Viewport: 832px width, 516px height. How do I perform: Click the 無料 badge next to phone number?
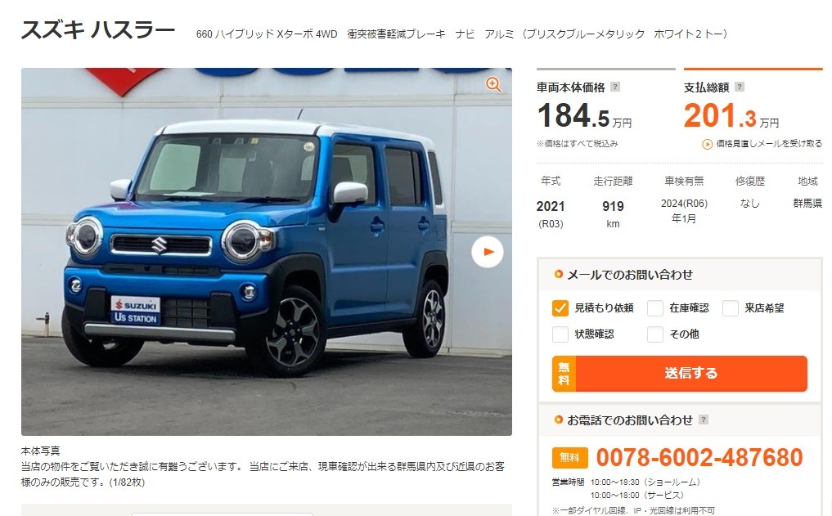570,458
